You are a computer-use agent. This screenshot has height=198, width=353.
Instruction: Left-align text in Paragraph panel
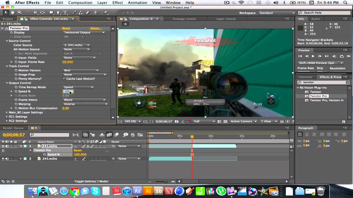300,134
